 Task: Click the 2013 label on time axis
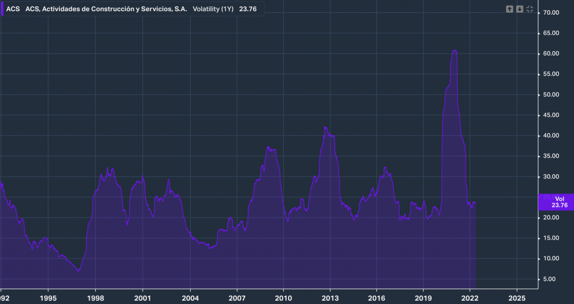click(330, 297)
